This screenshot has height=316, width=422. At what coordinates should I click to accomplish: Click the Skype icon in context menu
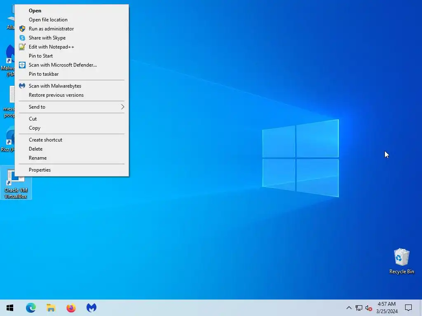point(22,38)
